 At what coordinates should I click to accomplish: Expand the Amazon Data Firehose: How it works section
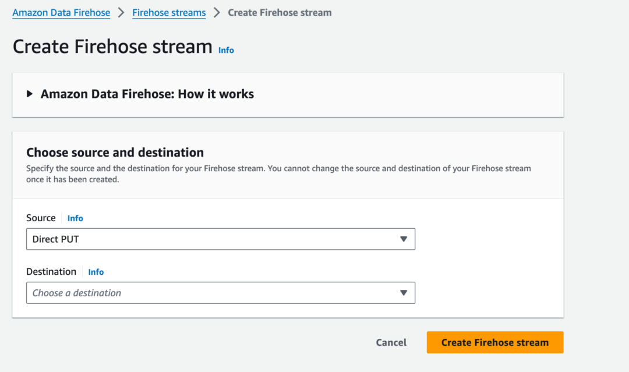(x=146, y=94)
